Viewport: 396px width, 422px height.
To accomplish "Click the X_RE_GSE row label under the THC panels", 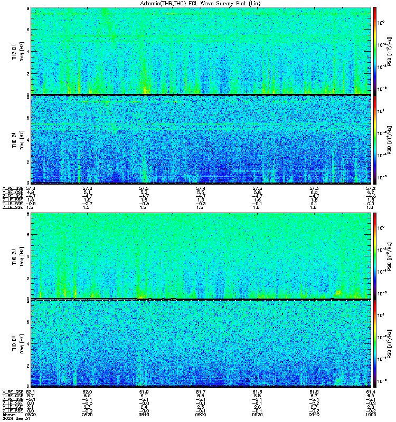I will pyautogui.click(x=13, y=392).
